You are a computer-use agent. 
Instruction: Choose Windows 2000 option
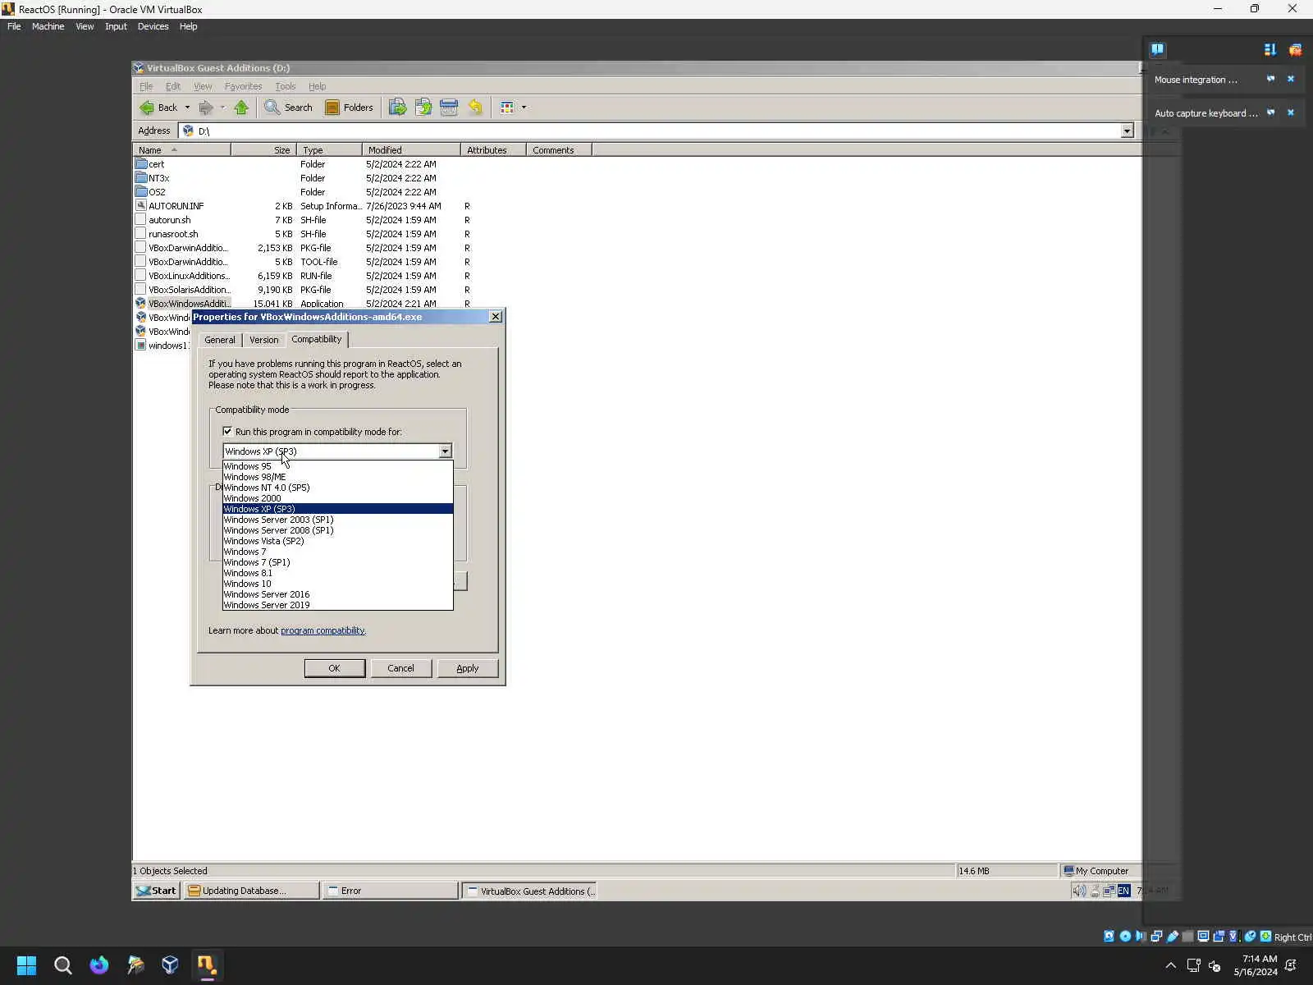pyautogui.click(x=337, y=498)
